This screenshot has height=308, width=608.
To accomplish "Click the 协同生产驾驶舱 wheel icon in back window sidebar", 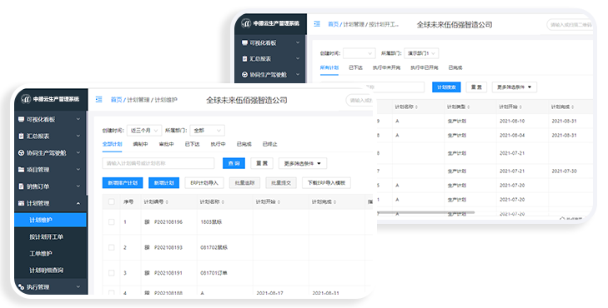I will [x=244, y=74].
